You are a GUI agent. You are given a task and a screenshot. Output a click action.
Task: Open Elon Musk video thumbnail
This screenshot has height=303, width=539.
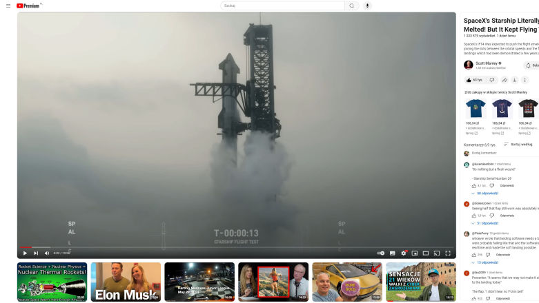[x=126, y=282]
